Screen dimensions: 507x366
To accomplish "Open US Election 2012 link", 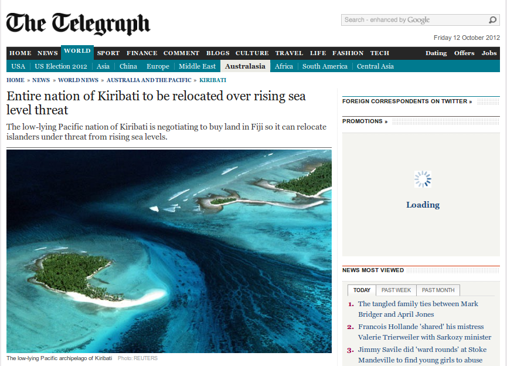I will (61, 66).
